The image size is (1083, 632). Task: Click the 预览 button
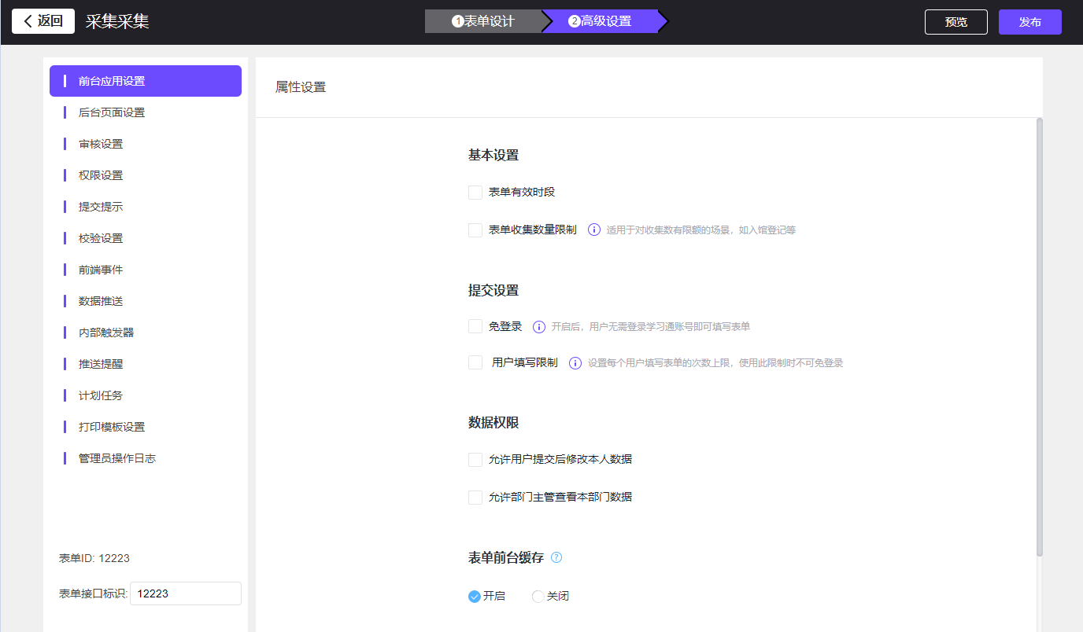point(956,22)
